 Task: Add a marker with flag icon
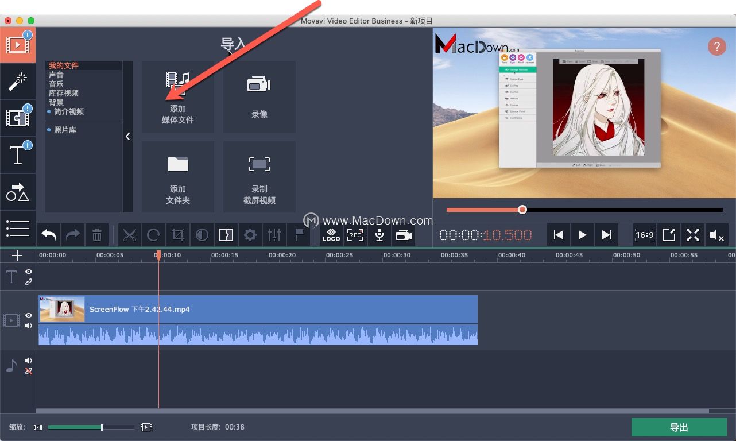pyautogui.click(x=299, y=235)
